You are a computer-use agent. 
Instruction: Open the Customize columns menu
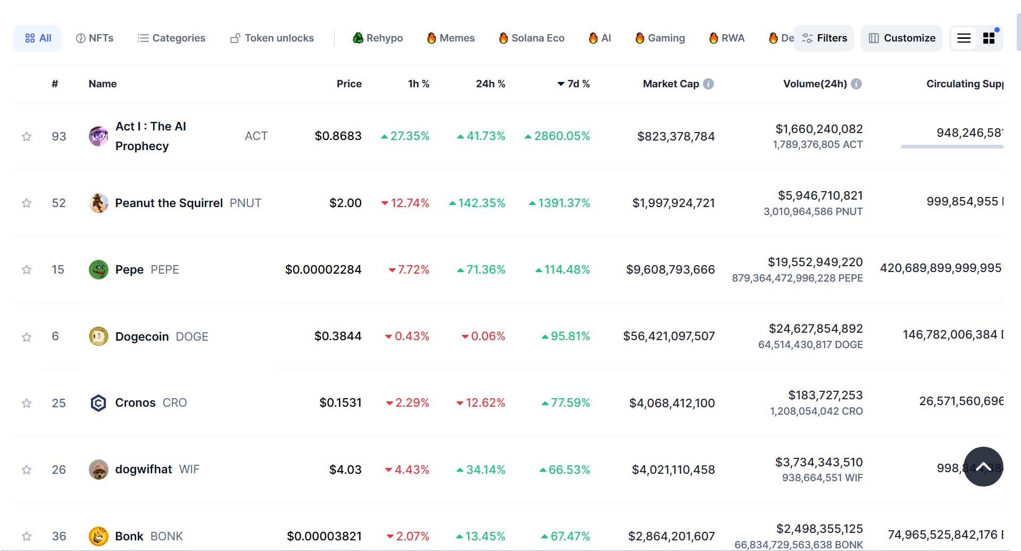[x=902, y=38]
